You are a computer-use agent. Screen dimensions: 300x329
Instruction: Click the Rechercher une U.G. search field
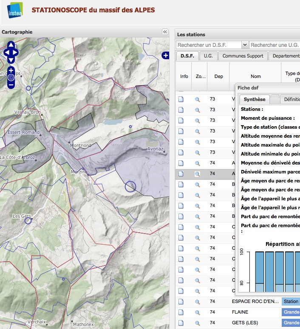275,45
